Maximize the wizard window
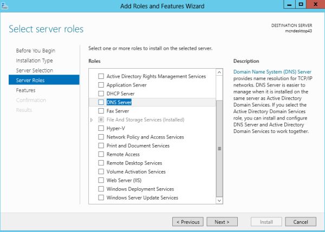The image size is (325, 232). [300, 5]
